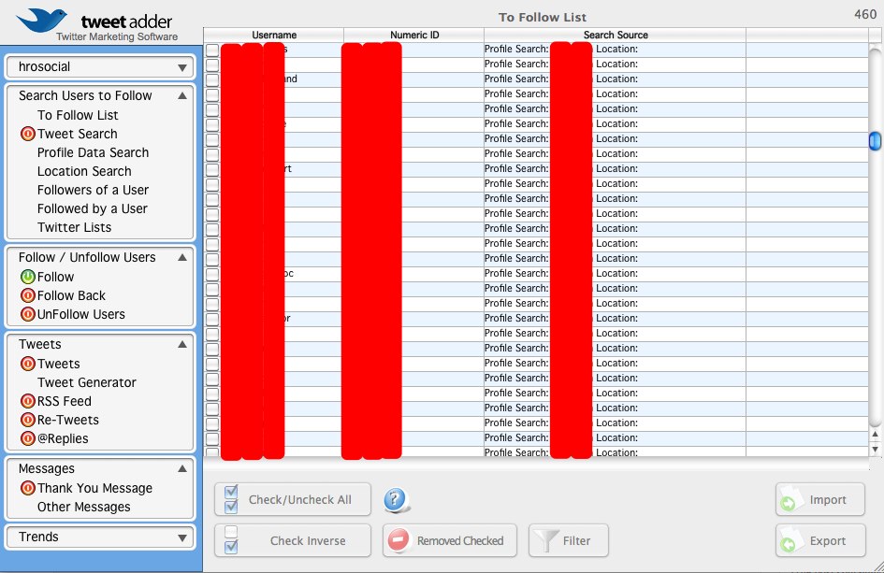Viewport: 884px width, 573px height.
Task: Tick the checkbox for username ending "or"
Action: pyautogui.click(x=212, y=319)
